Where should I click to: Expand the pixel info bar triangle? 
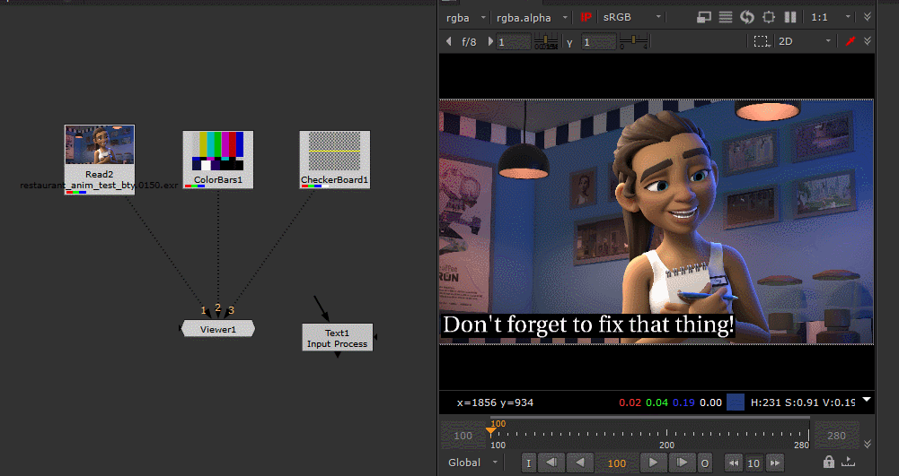coord(867,399)
